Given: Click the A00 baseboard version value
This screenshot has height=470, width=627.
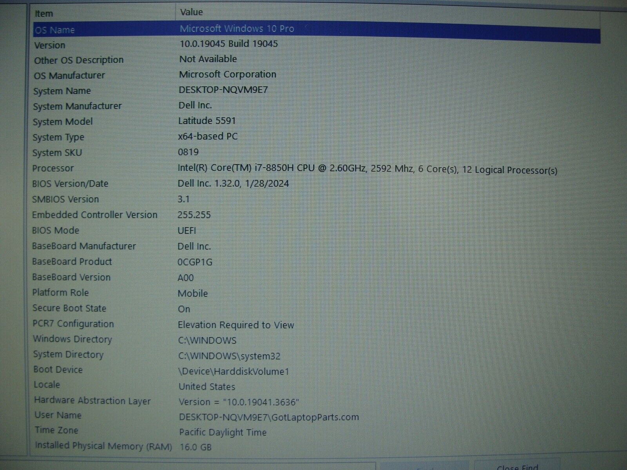Looking at the screenshot, I should [186, 278].
